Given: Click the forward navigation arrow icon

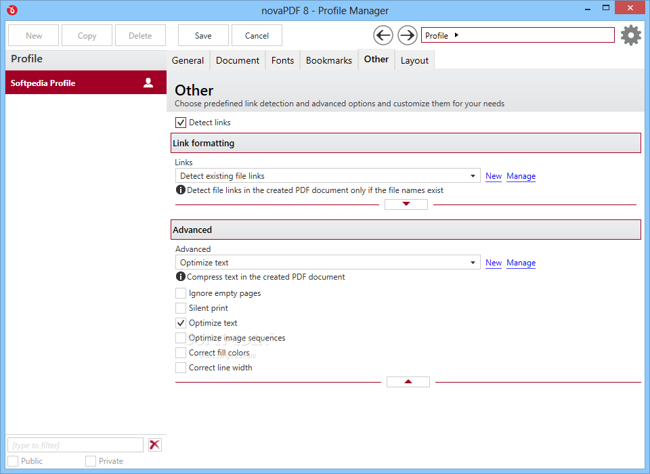Looking at the screenshot, I should [x=408, y=35].
